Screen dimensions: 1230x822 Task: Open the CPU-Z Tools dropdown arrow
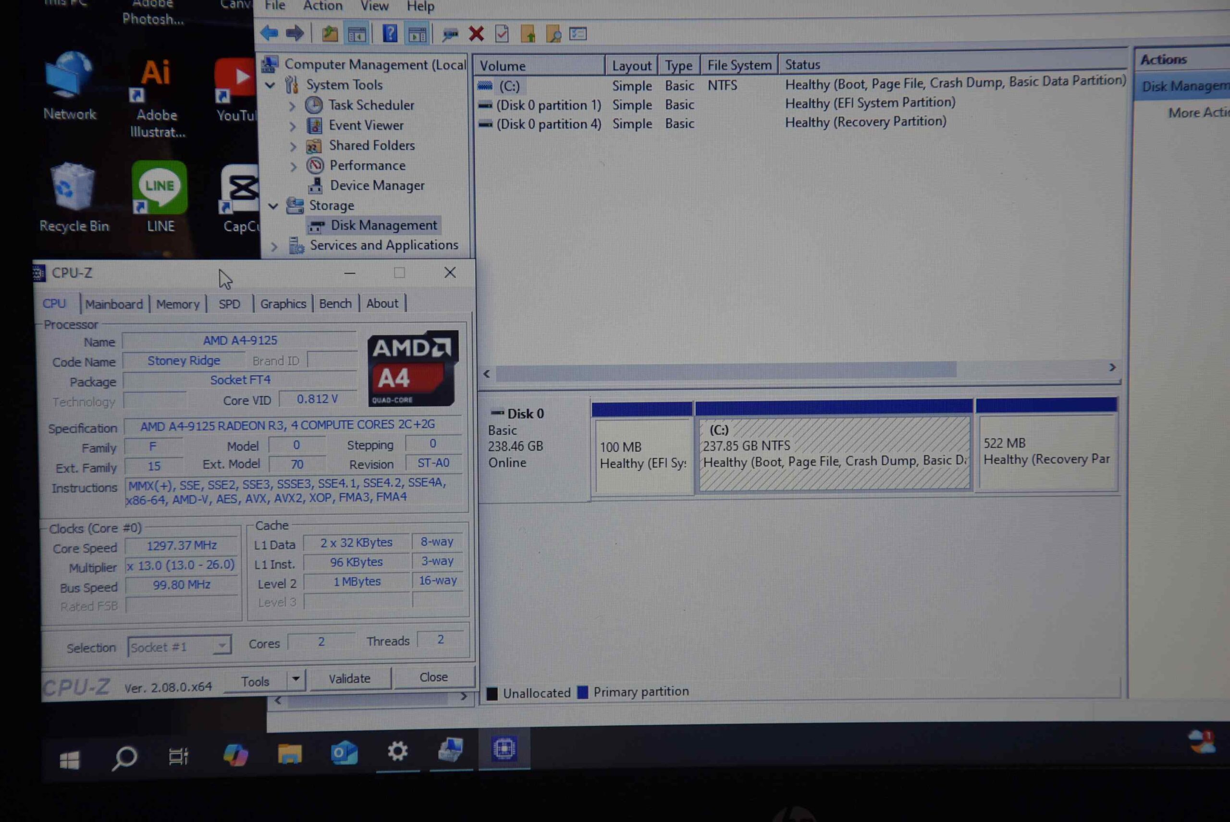point(295,679)
